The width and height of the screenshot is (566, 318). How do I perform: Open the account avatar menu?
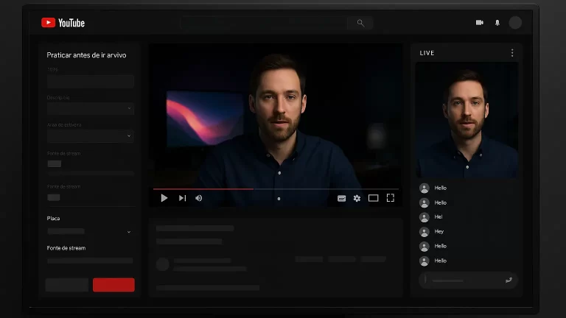click(x=515, y=23)
